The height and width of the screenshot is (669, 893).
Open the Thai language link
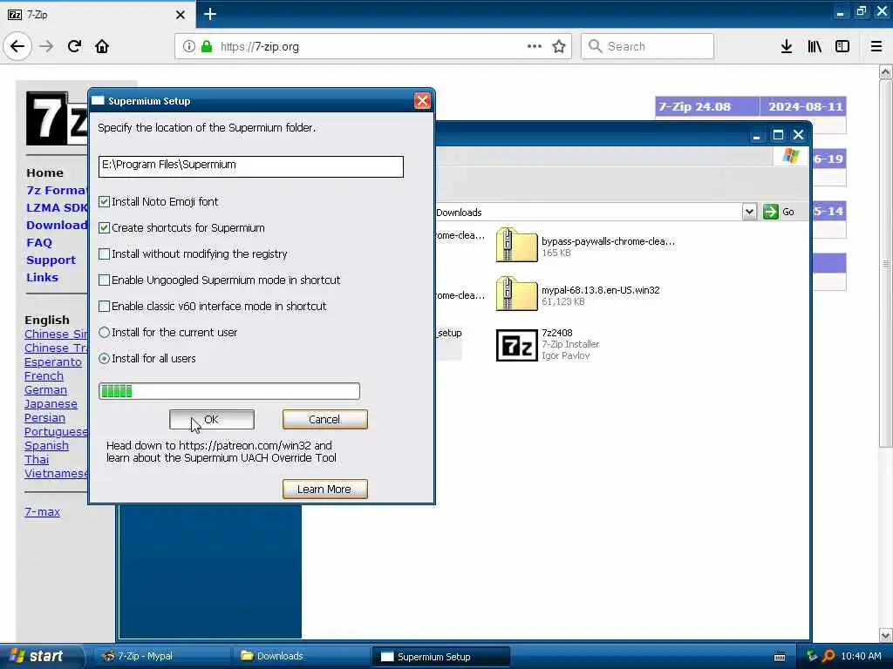(x=37, y=459)
